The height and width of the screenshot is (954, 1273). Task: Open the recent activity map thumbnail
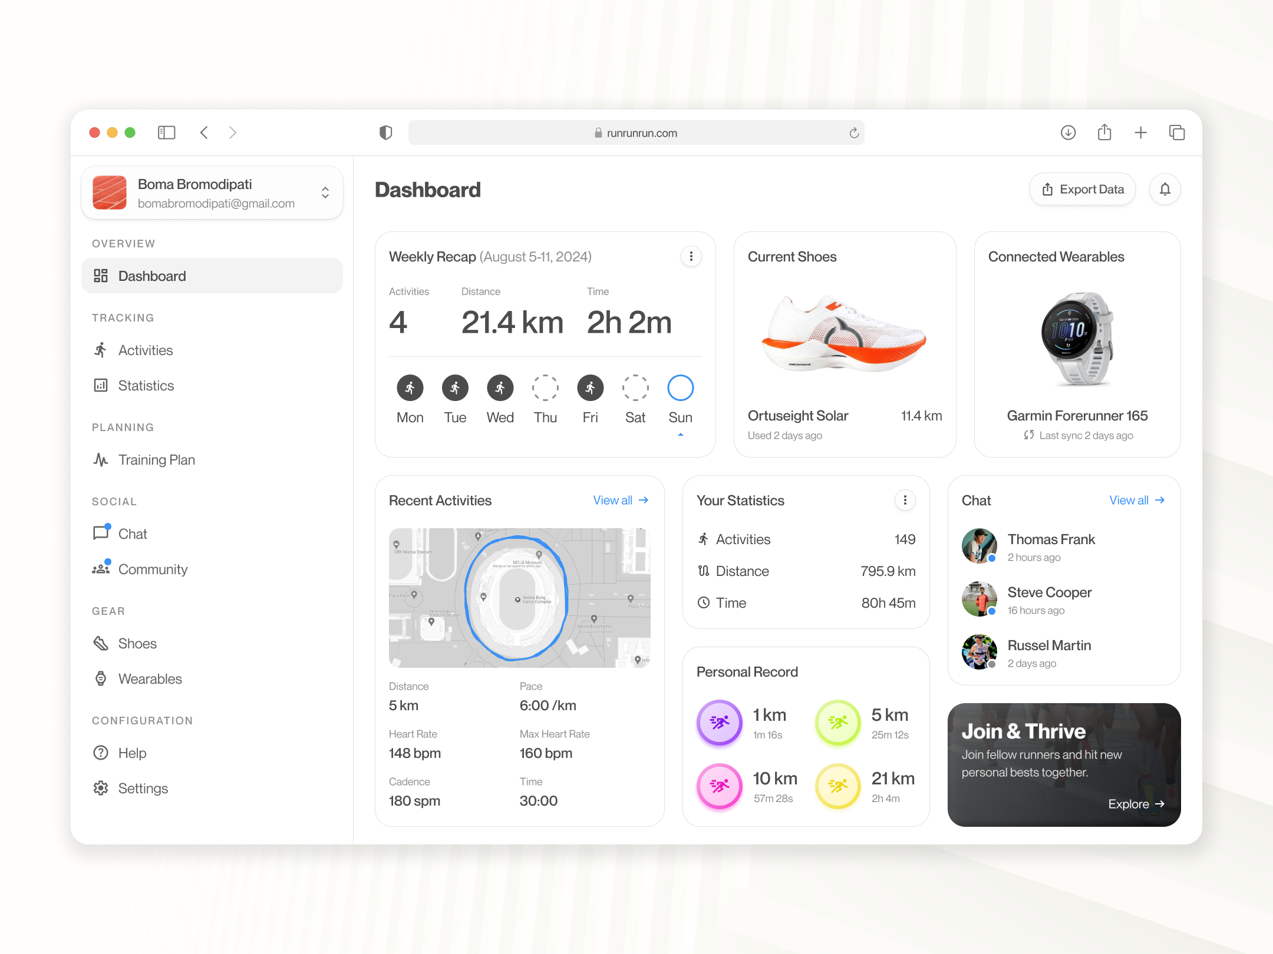(519, 598)
